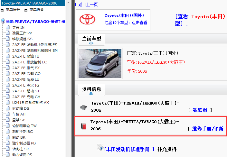227x157 pixels.
Task: Click the 菜单折叠 collapse menu link
Action: (37, 10)
